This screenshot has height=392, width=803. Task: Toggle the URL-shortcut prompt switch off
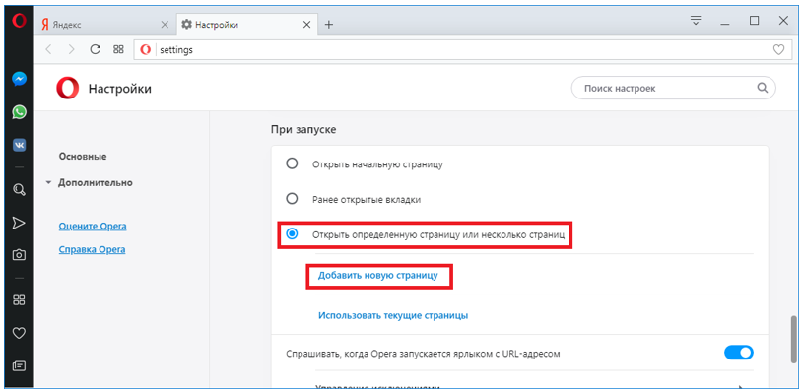(x=739, y=352)
